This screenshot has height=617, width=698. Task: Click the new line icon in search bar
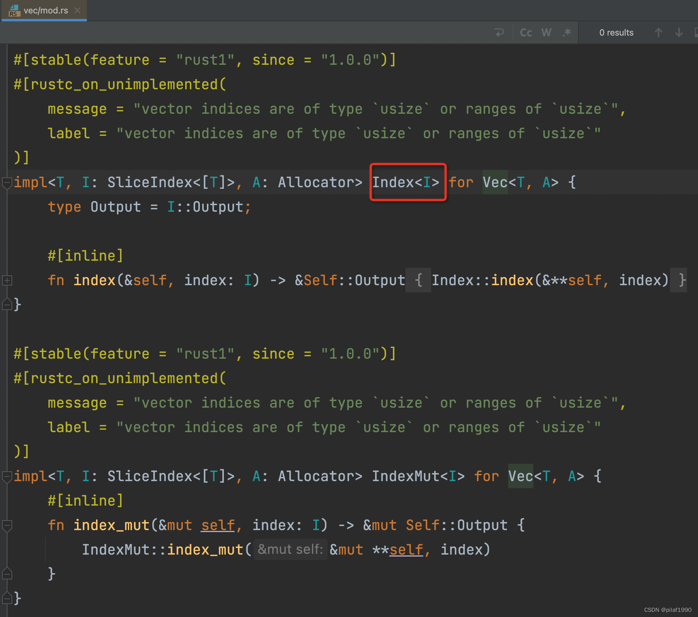(x=499, y=32)
